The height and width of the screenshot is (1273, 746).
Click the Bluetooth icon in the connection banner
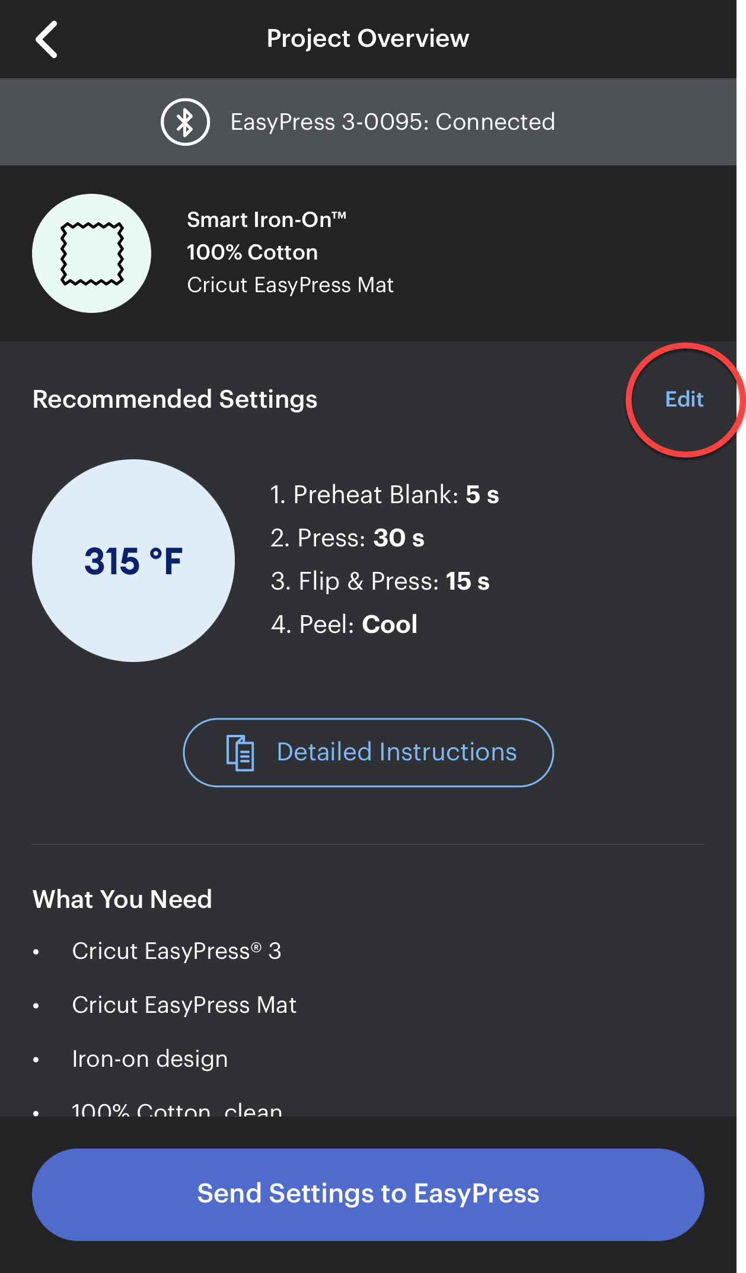(x=184, y=121)
